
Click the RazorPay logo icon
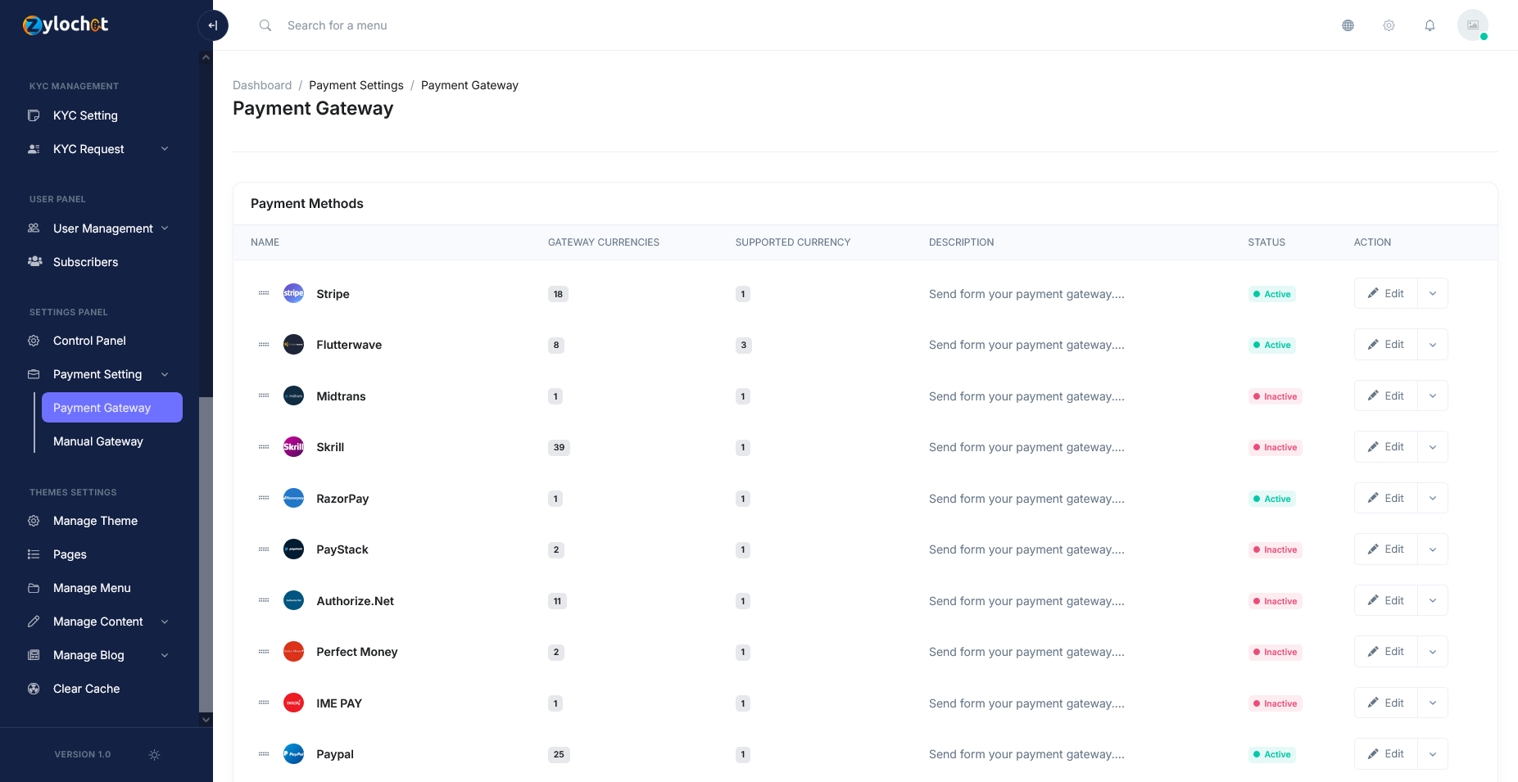click(293, 498)
